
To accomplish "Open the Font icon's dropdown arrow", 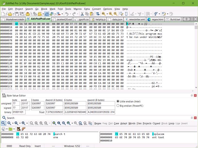I will (x=159, y=14).
